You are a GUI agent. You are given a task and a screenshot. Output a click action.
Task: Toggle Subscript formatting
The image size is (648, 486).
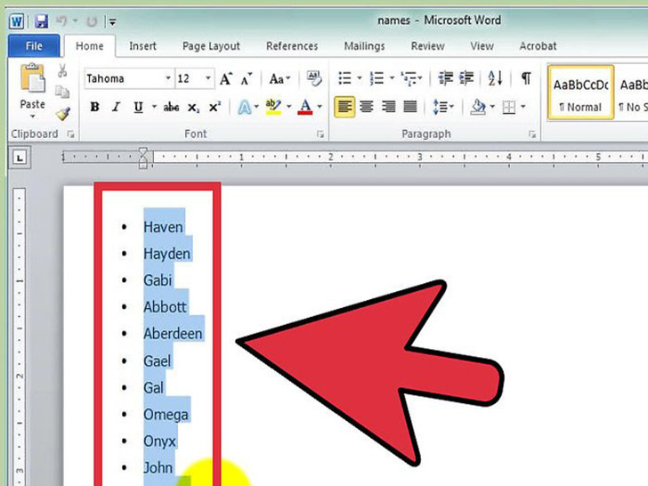tap(193, 108)
